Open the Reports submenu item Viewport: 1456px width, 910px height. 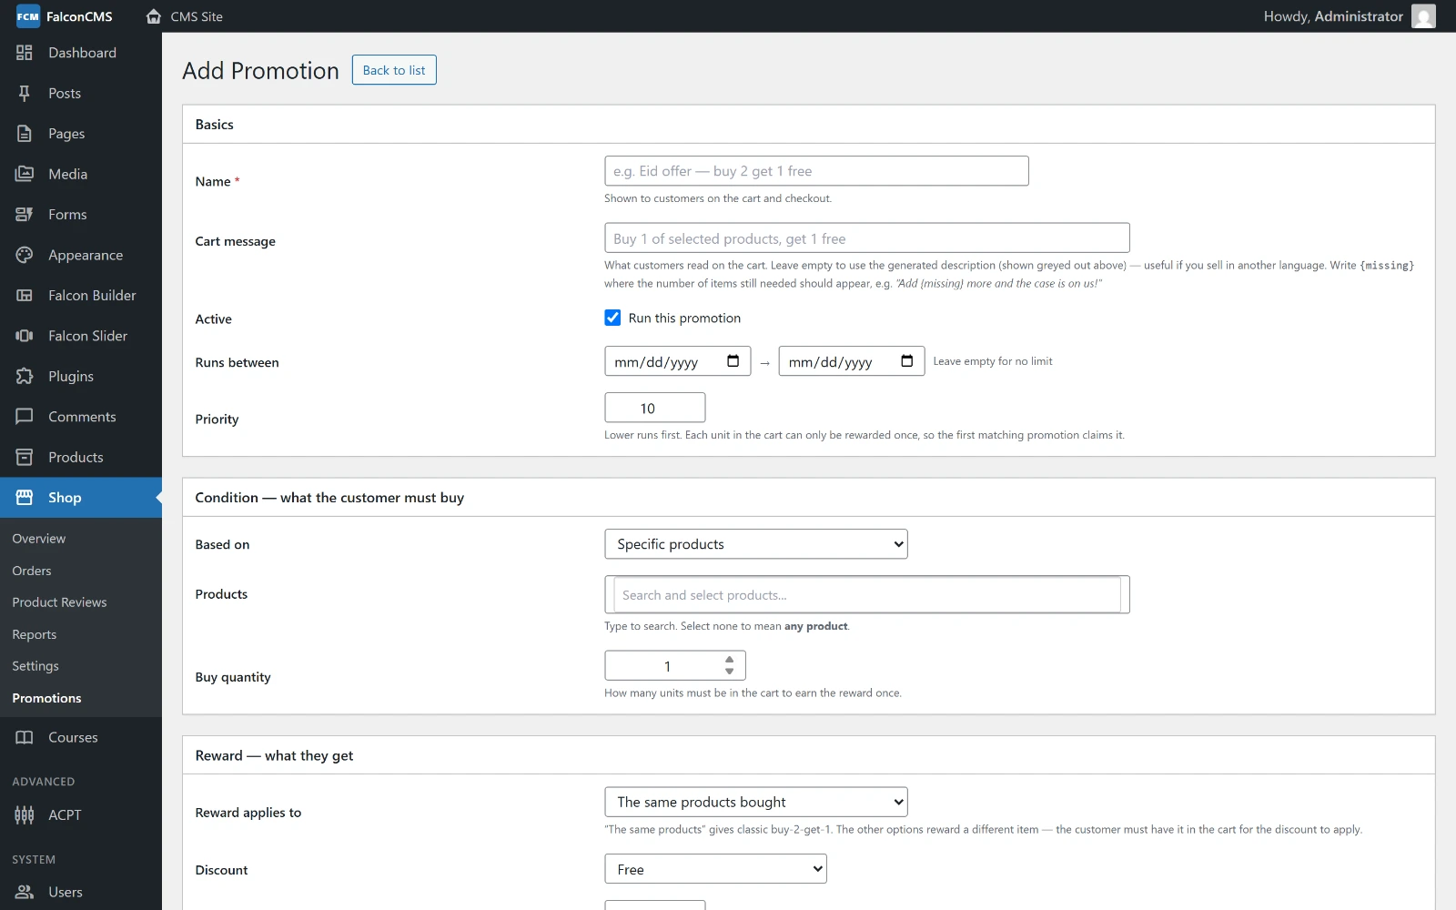[x=35, y=634]
